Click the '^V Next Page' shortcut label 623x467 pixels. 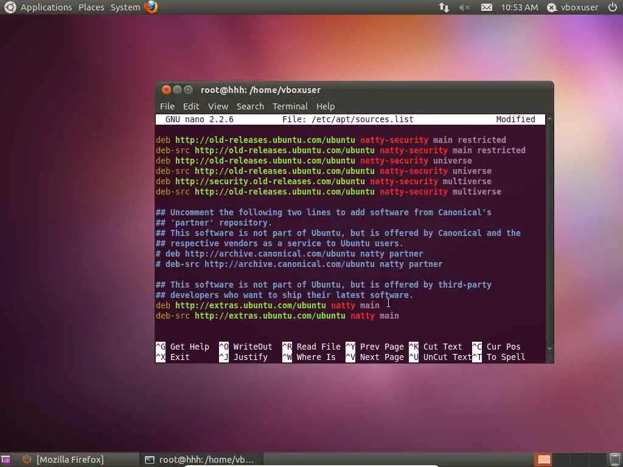(x=375, y=357)
